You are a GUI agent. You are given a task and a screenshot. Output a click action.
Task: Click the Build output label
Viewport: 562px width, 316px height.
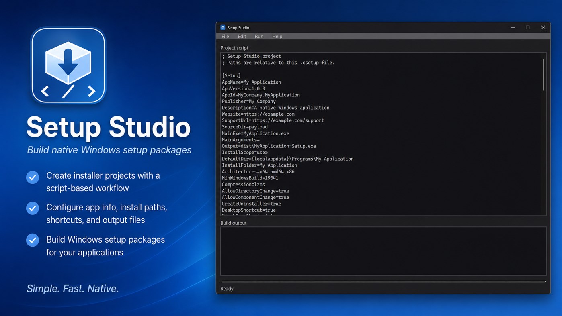point(234,223)
